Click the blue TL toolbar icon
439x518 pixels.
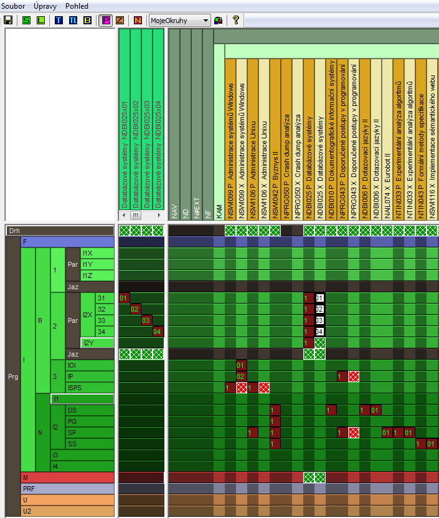pyautogui.click(x=73, y=20)
